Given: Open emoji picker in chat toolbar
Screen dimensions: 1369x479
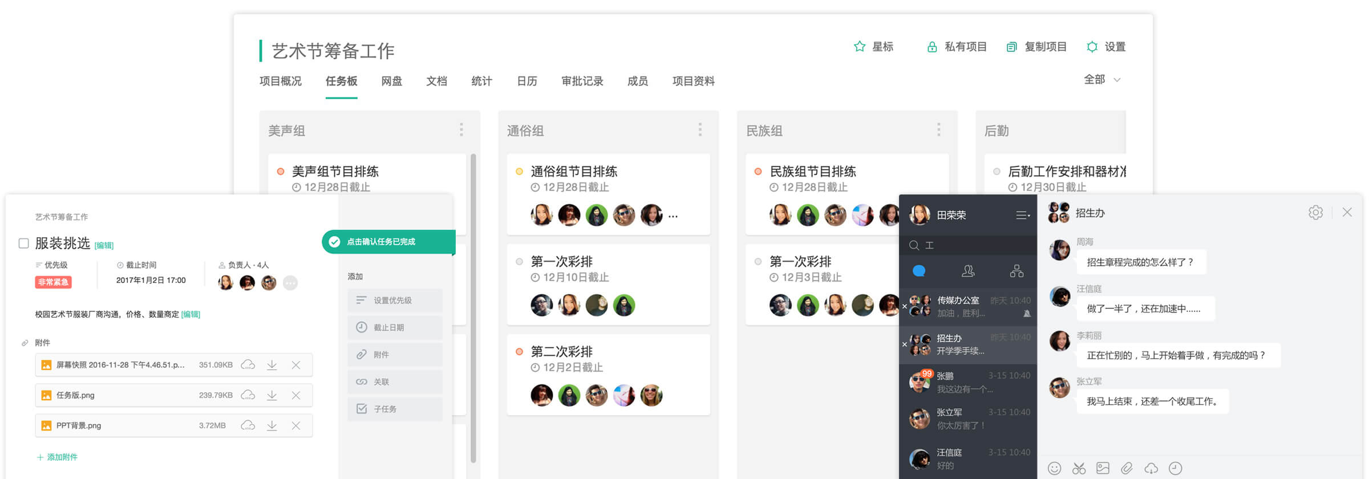Looking at the screenshot, I should [x=1054, y=468].
